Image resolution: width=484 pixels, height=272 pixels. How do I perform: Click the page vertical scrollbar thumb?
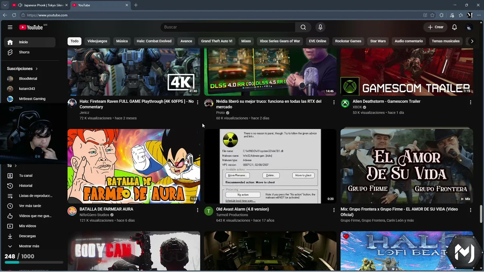tap(481, 215)
